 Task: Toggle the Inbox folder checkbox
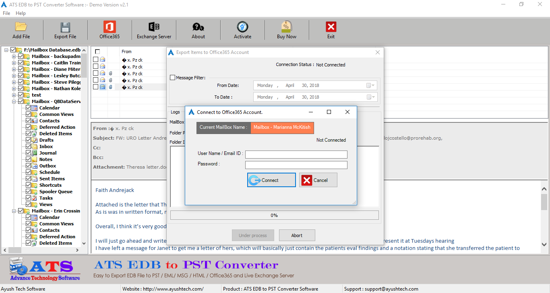(x=29, y=146)
